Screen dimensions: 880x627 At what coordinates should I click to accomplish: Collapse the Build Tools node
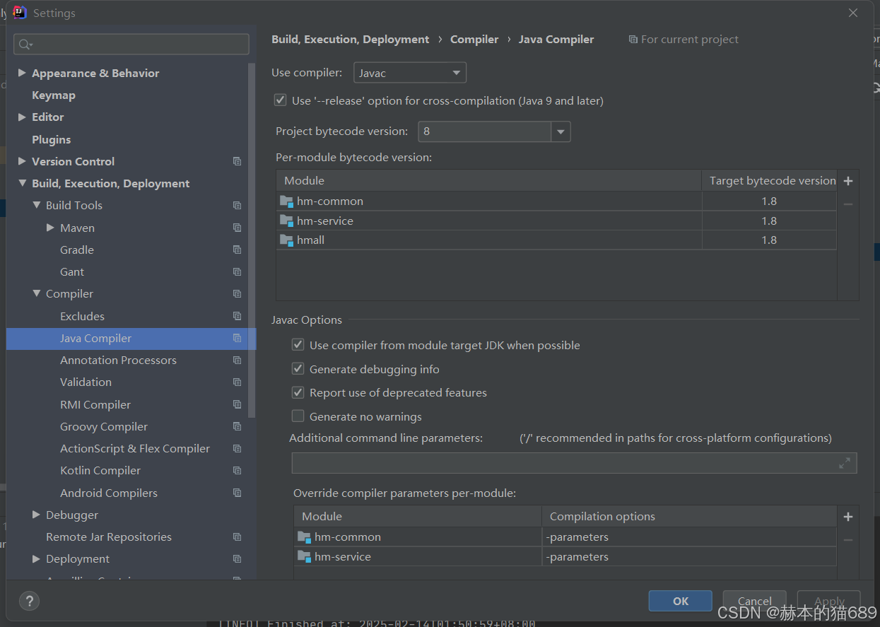point(36,206)
